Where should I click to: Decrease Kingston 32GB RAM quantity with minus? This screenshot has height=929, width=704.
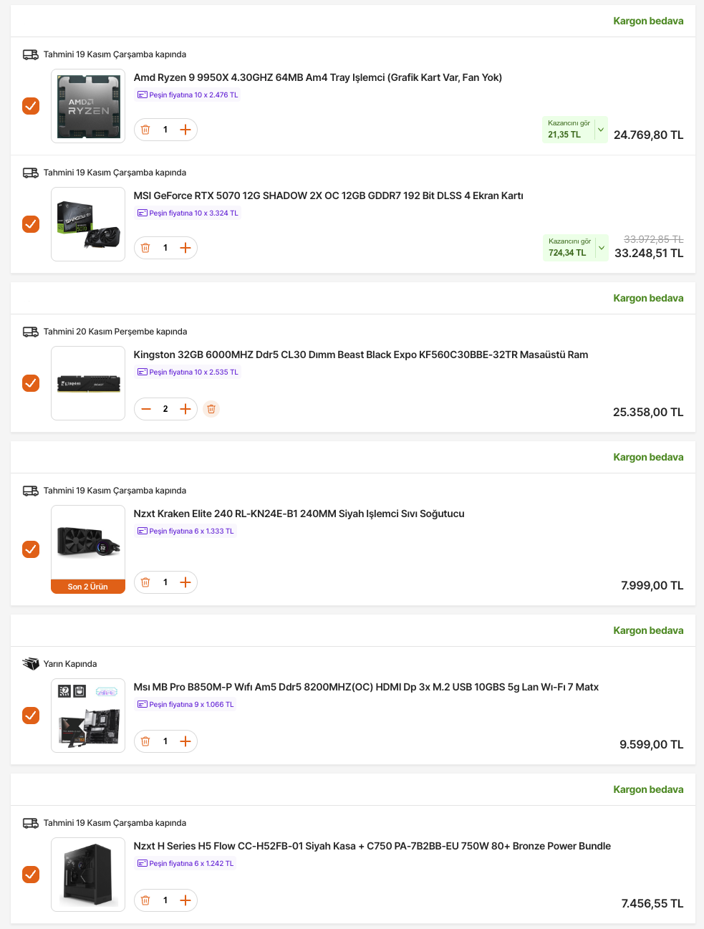pos(146,409)
